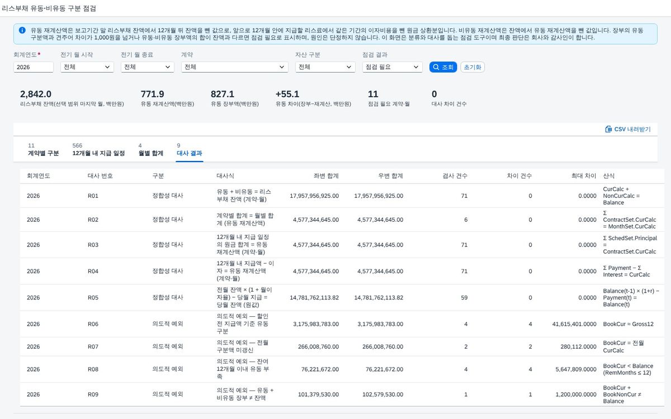Click the 대사식 column header

pyautogui.click(x=225, y=175)
